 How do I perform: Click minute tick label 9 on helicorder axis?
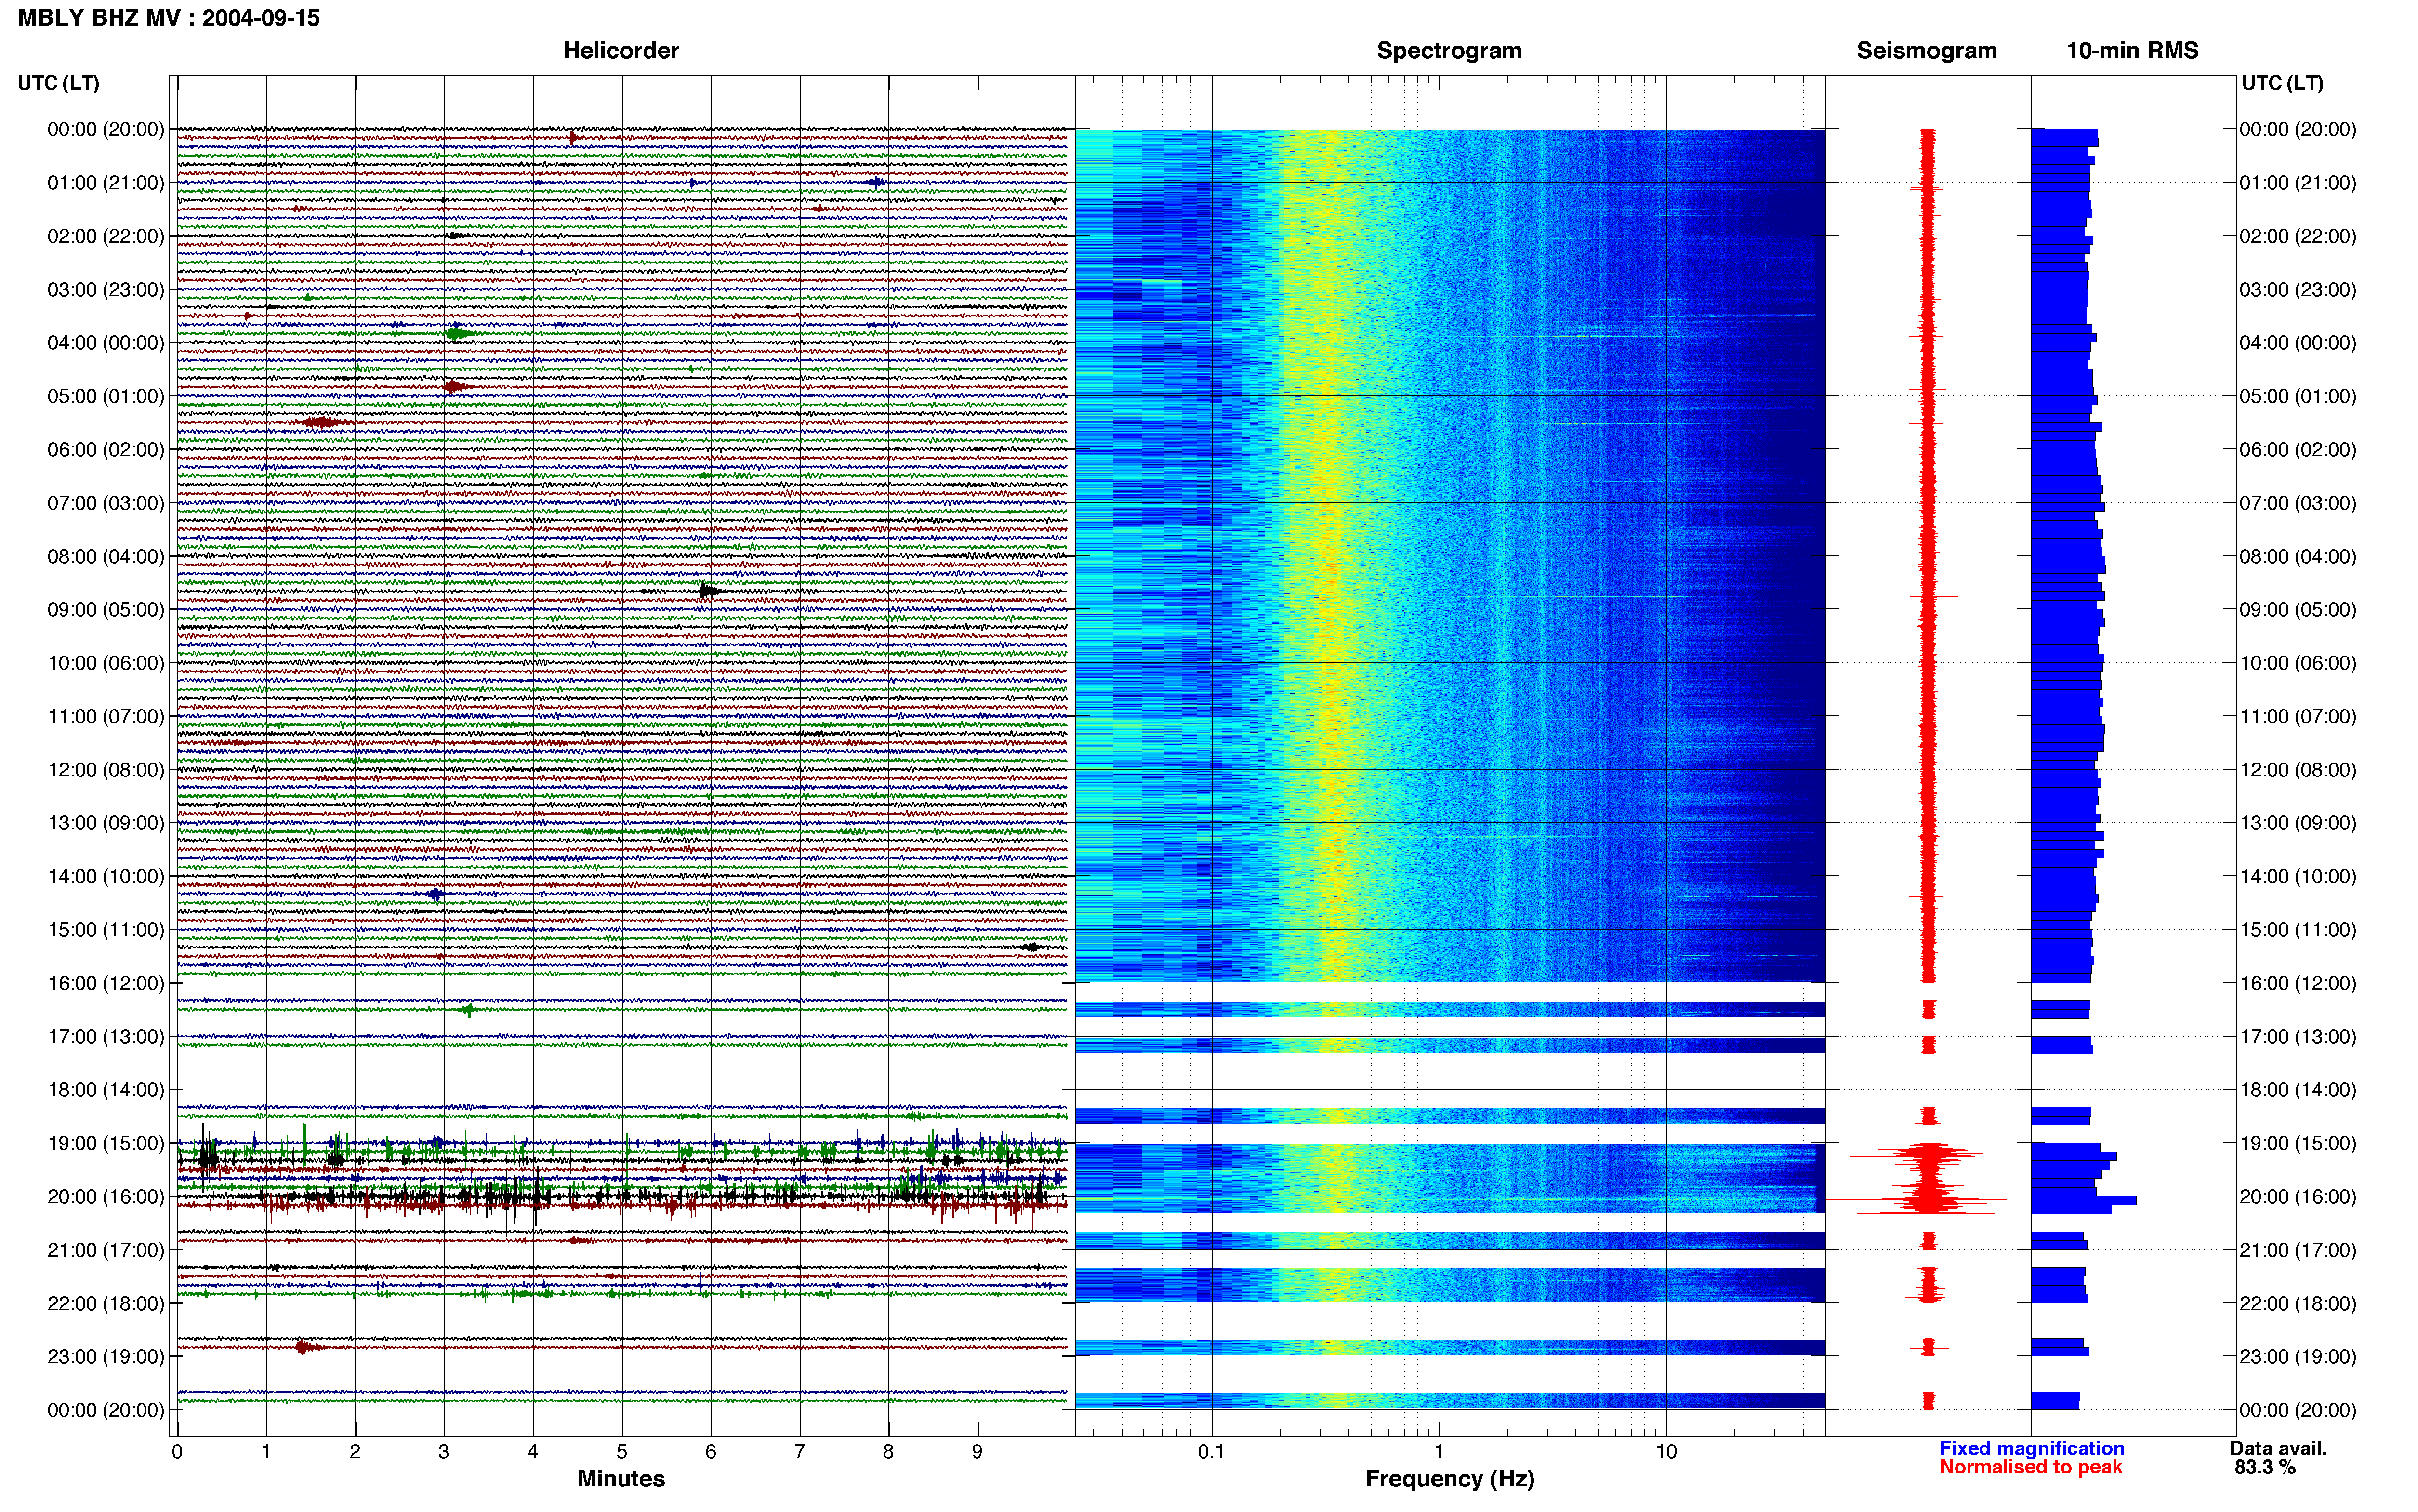point(977,1452)
